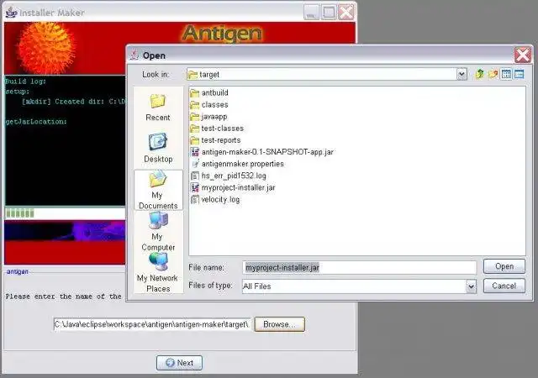Click 'antbuild' folder name text
The height and width of the screenshot is (378, 538).
click(x=215, y=93)
